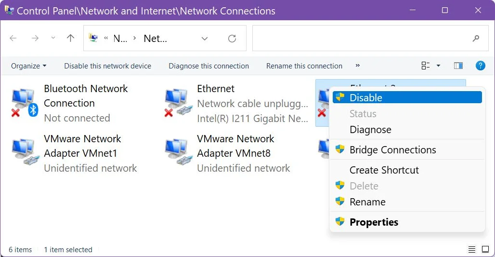Viewport: 495px width, 257px height.
Task: Click the window title bar Control Panel icon
Action: 9,10
